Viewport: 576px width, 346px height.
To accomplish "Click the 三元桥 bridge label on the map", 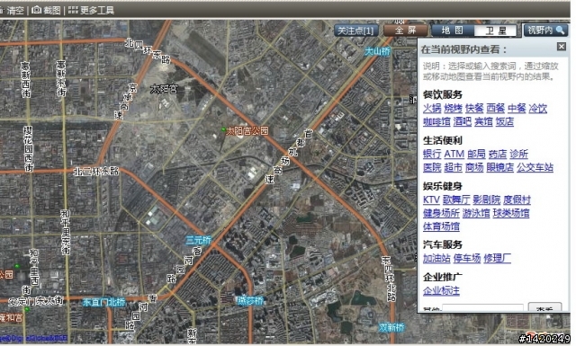I will pos(198,240).
